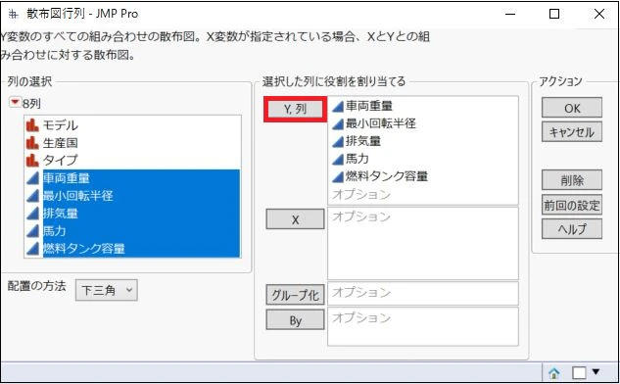Toggle the status bar window checkbox
This screenshot has width=620, height=384.
pyautogui.click(x=579, y=372)
